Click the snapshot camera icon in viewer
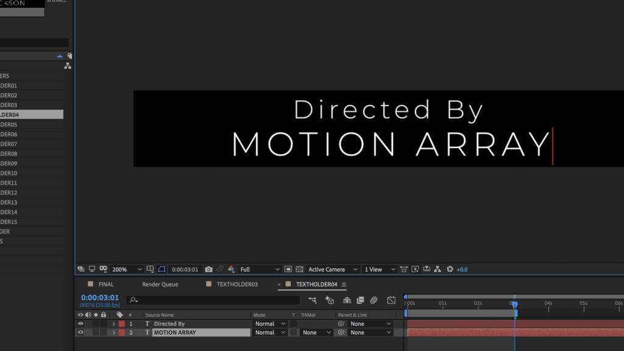The image size is (624, 351). tap(209, 269)
